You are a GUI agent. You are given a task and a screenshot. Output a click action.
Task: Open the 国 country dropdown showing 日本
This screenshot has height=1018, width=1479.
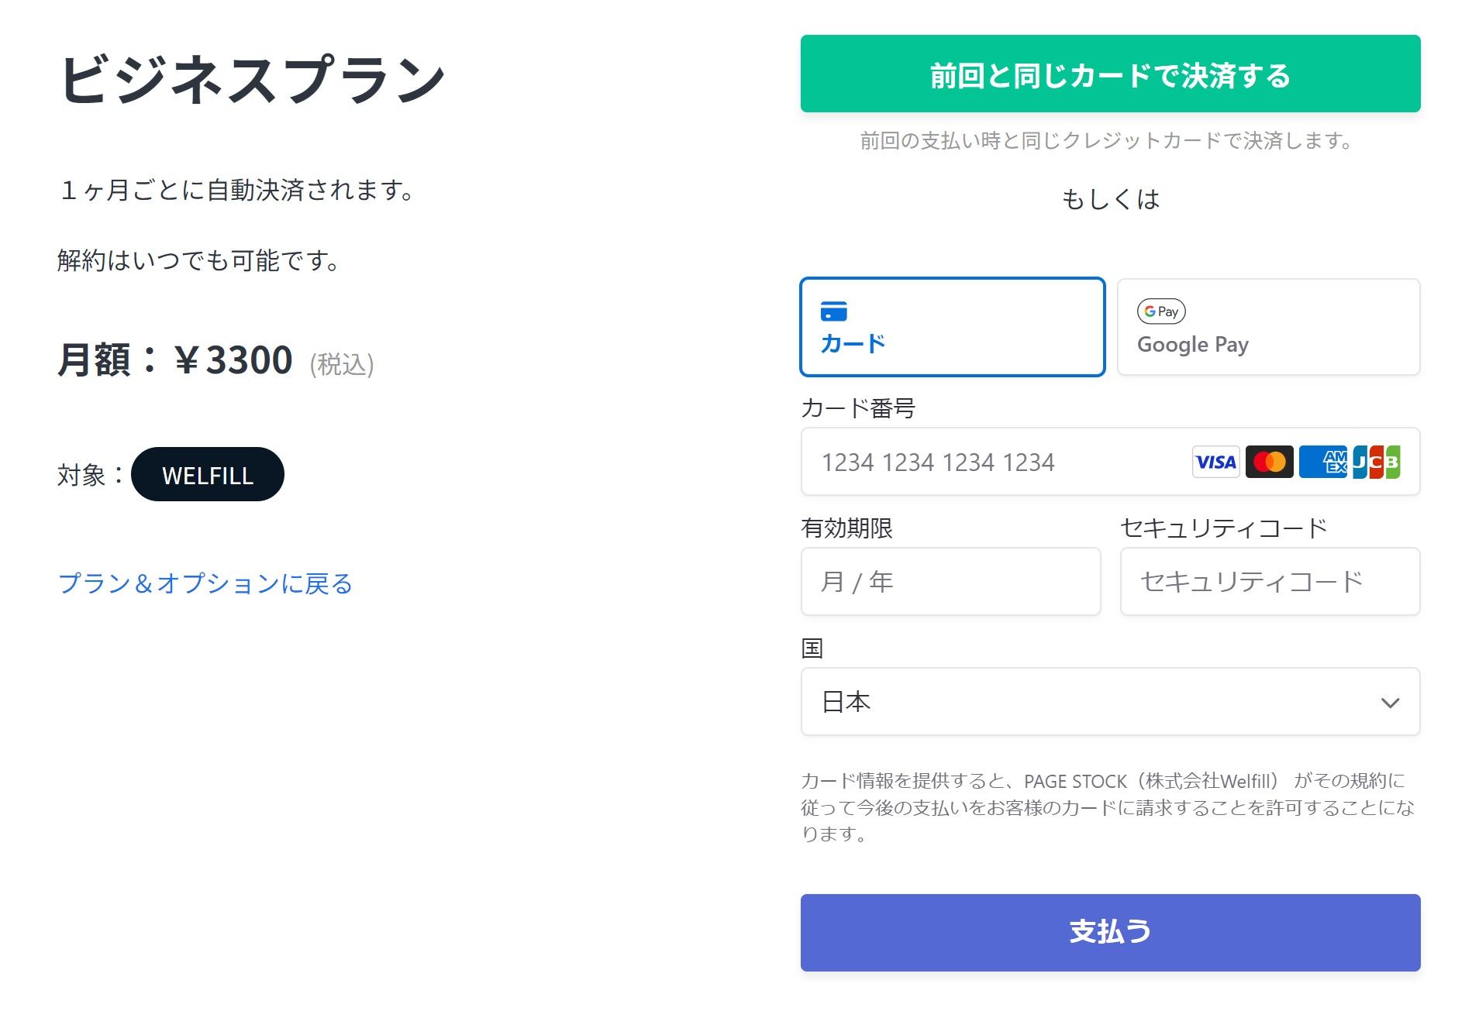(1110, 702)
